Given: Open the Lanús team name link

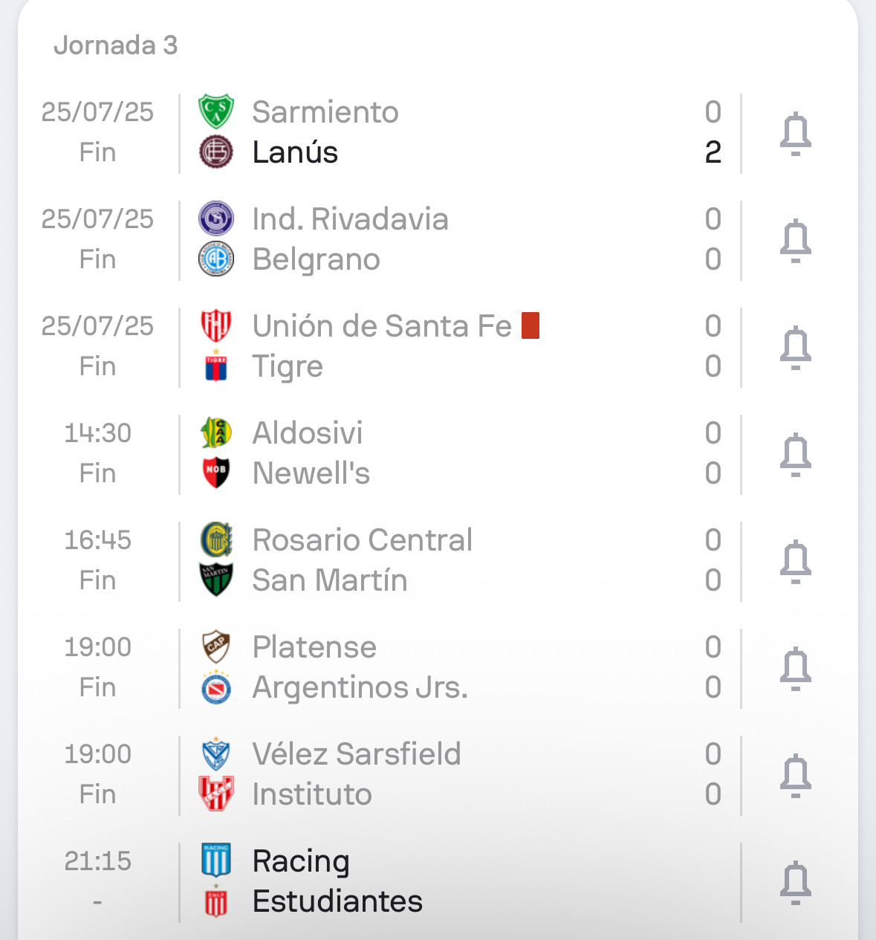Looking at the screenshot, I should 295,152.
